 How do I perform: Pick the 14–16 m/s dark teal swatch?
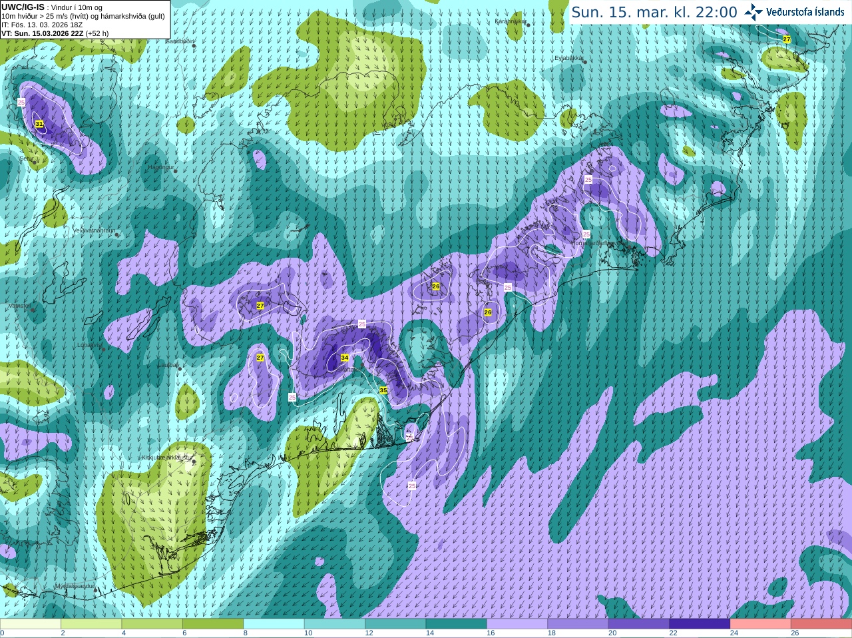(457, 624)
